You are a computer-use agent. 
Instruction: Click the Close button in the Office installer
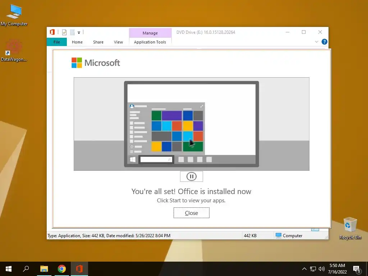point(192,213)
